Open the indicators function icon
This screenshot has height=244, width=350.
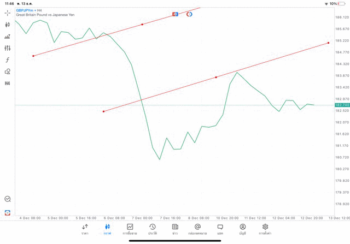[8, 60]
